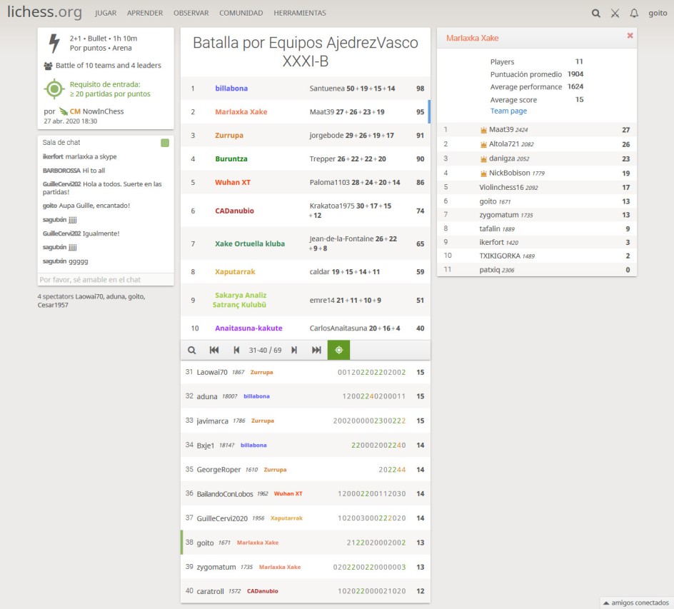
Task: Go to the previous standings page
Action: coord(236,350)
